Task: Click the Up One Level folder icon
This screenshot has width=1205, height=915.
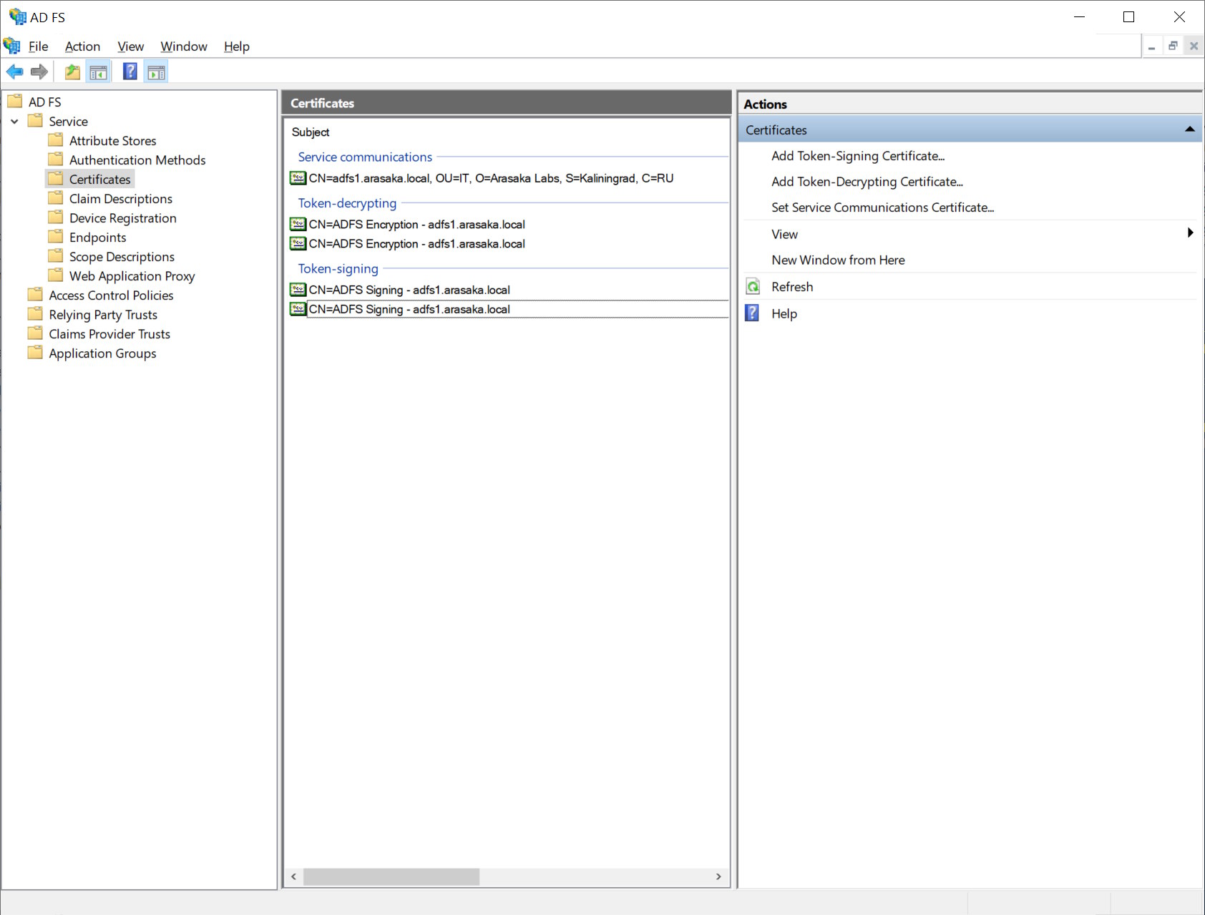Action: 72,72
